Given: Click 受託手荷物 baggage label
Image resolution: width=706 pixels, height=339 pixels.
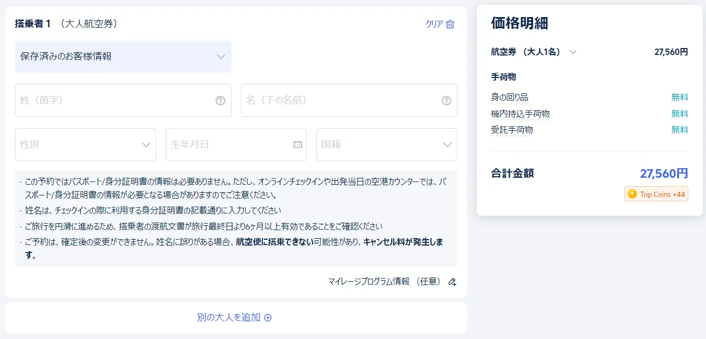Looking at the screenshot, I should (x=511, y=130).
